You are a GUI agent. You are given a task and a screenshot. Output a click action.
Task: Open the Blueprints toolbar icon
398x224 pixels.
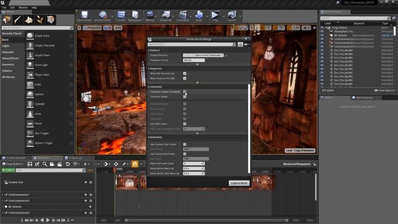pos(166,16)
